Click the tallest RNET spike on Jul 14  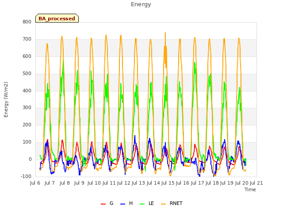point(165,33)
